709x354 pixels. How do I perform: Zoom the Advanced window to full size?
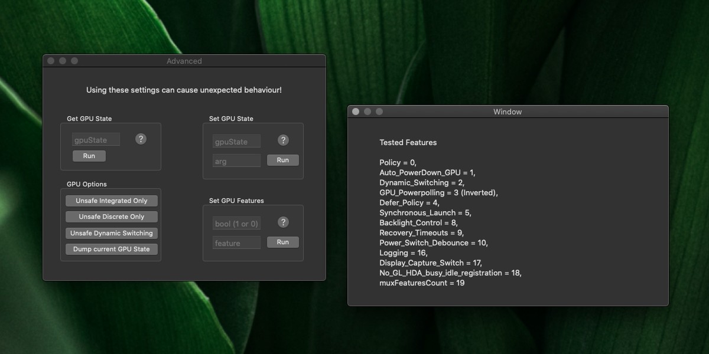[74, 61]
